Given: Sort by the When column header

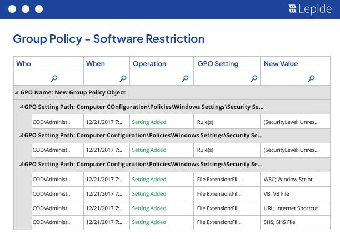Looking at the screenshot, I should tap(107, 64).
